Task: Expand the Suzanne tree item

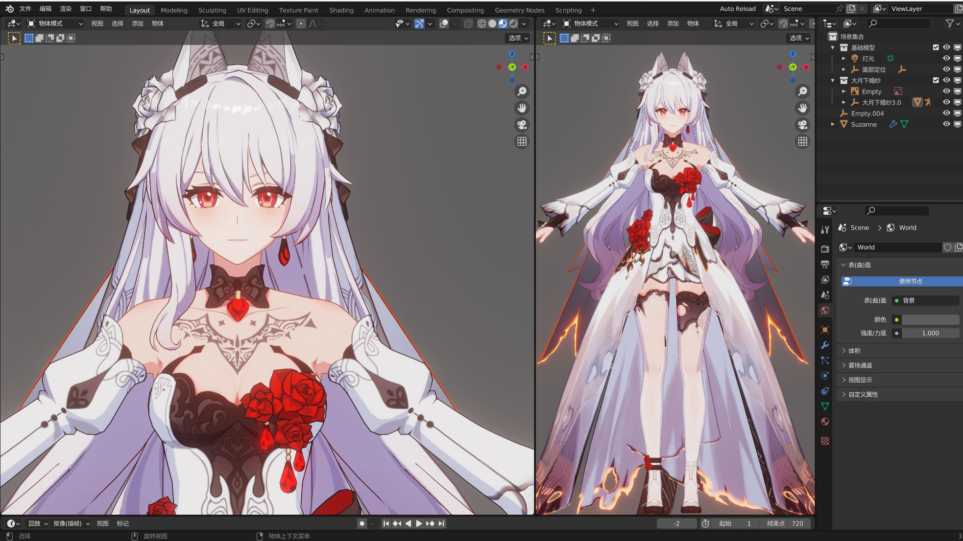Action: pyautogui.click(x=833, y=124)
